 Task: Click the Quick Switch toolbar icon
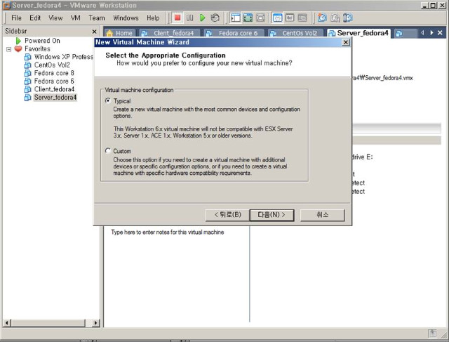pyautogui.click(x=260, y=18)
